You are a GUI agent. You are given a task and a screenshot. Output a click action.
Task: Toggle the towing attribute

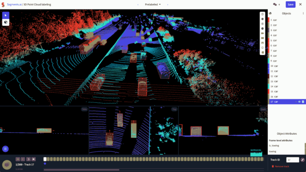pos(273,151)
